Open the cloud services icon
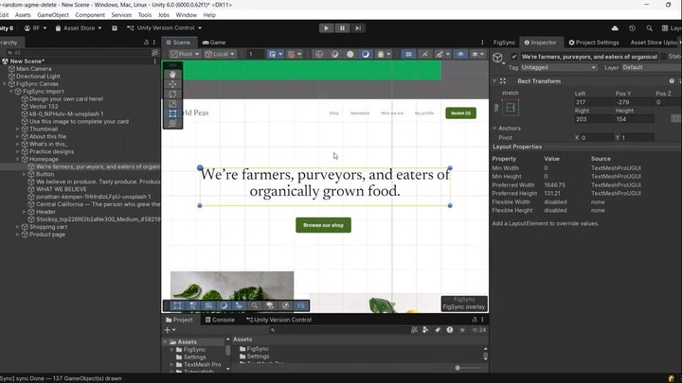The height and width of the screenshot is (383, 682). pos(615,28)
